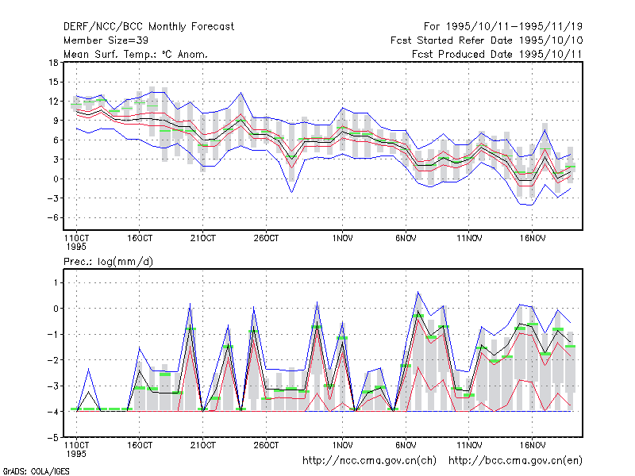Click the -6 value on temperature y-axis
The height and width of the screenshot is (476, 635).
click(52, 217)
